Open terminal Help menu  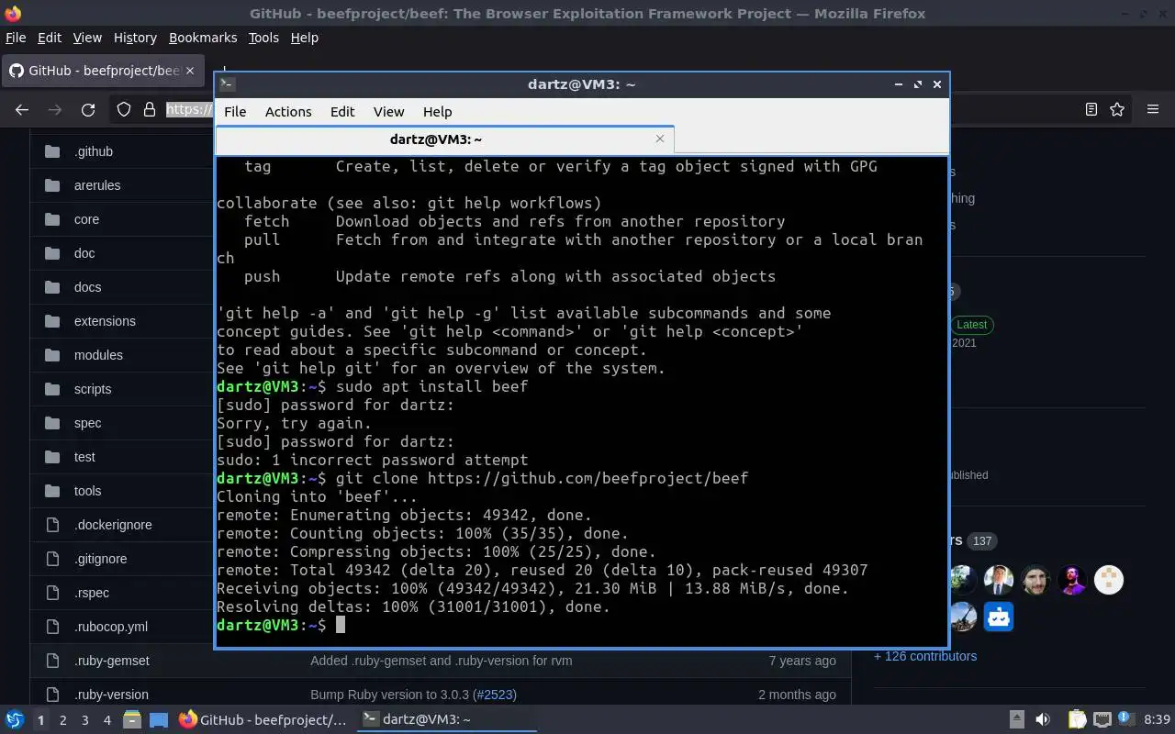(437, 111)
